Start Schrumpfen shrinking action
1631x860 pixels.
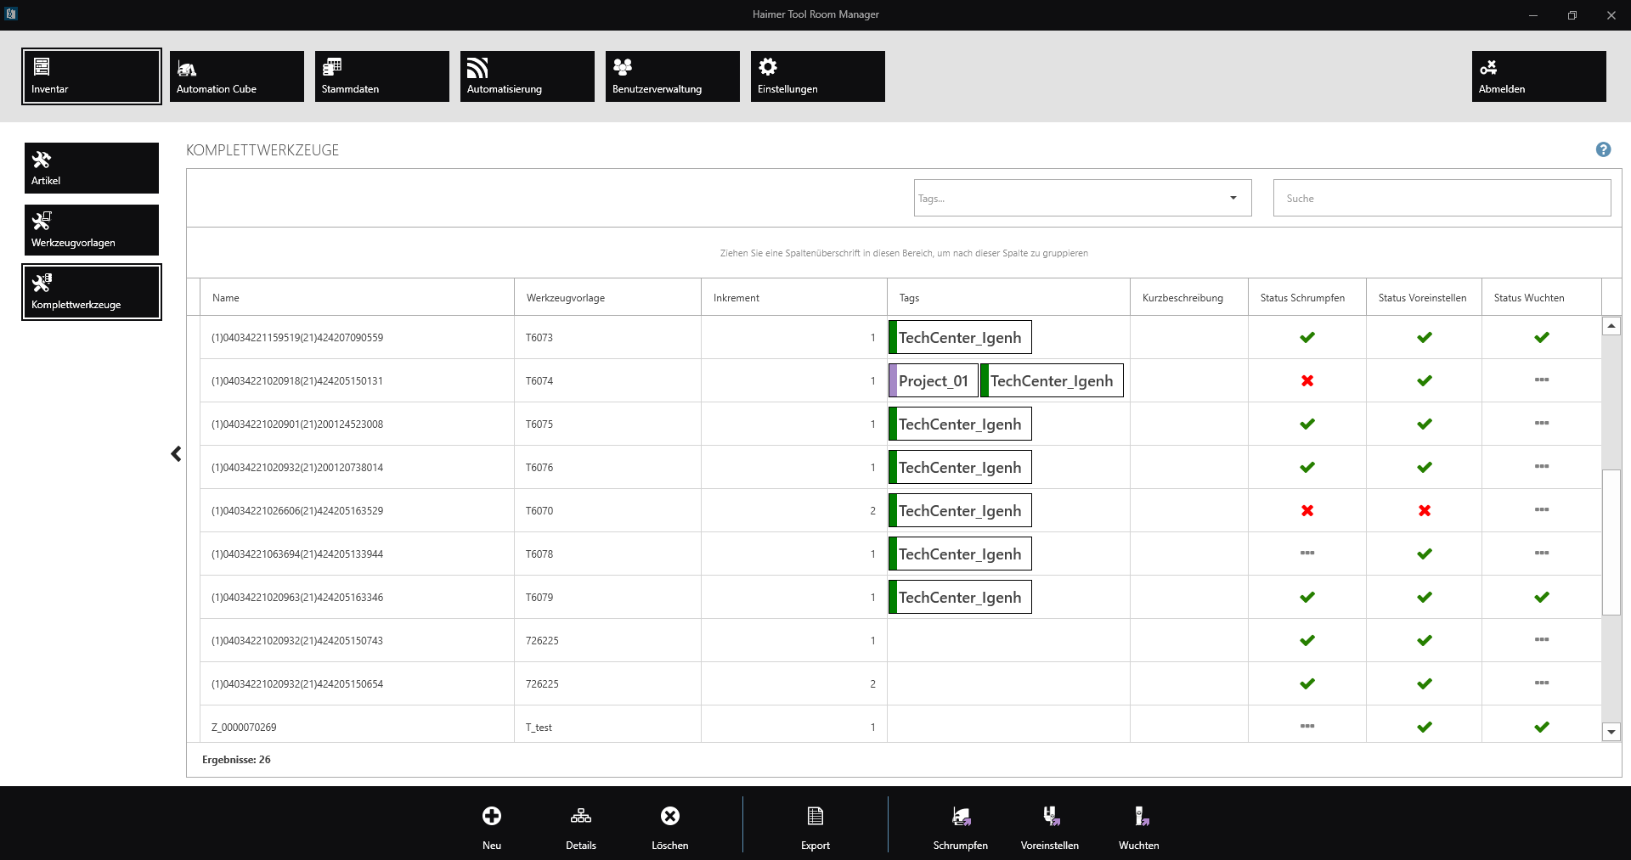tap(961, 828)
